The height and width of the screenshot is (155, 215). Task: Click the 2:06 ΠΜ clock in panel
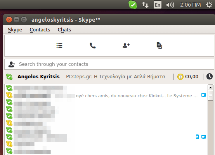tap(191, 5)
